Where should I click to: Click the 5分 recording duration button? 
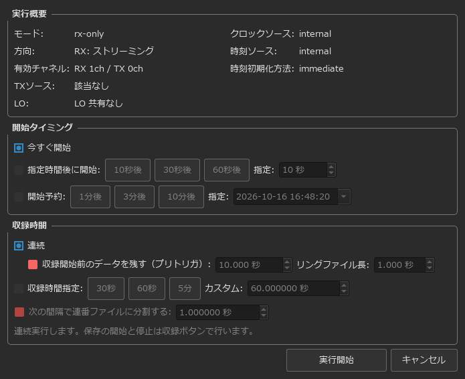point(185,289)
